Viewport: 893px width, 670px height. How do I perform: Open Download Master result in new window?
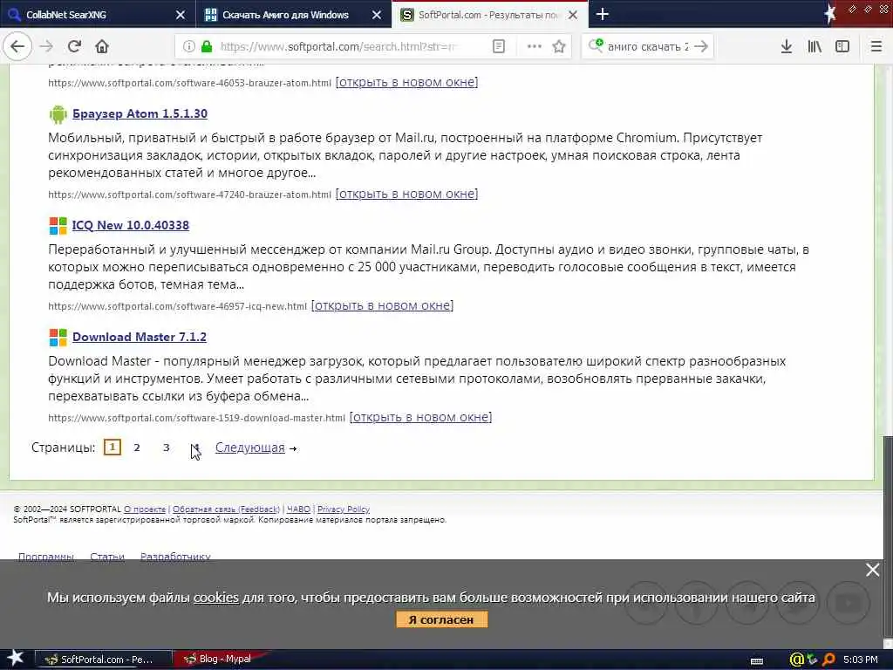(x=421, y=417)
